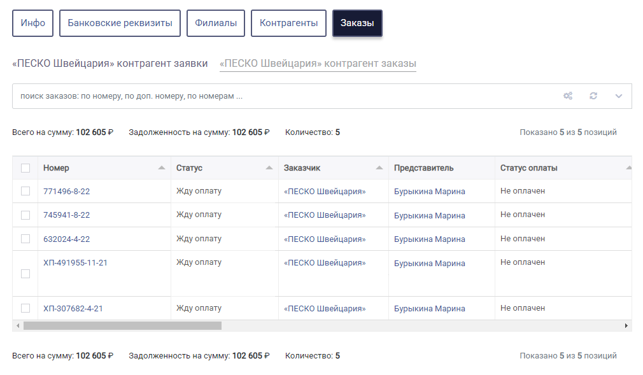643x375 pixels.
Task: Select the Заказы tab
Action: pyautogui.click(x=357, y=23)
